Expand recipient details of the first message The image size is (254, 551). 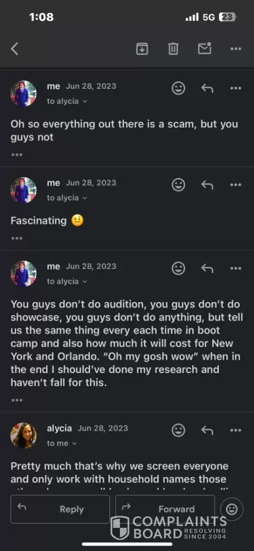click(x=67, y=101)
